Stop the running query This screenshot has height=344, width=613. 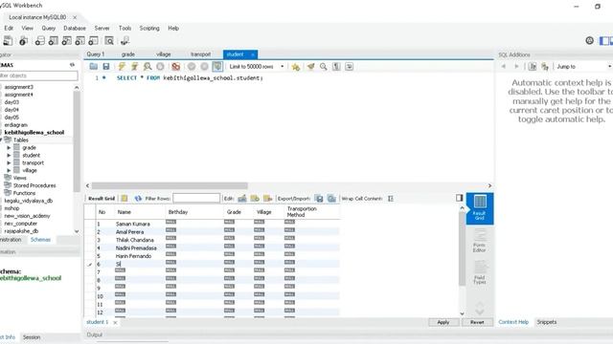[160, 66]
